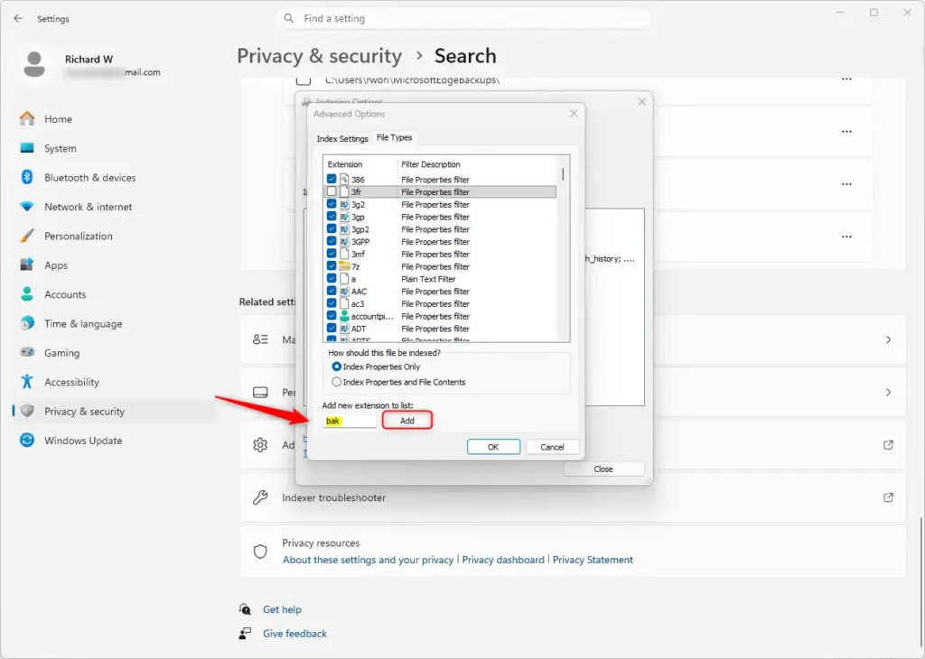
Task: Uncheck the 7z extension checkbox
Action: pos(332,266)
